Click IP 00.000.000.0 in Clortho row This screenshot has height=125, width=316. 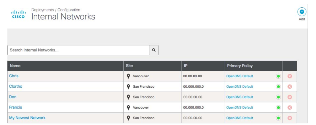[x=193, y=87]
